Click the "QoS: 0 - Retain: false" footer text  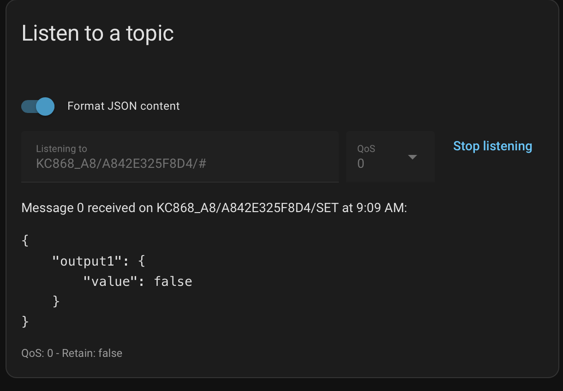72,353
